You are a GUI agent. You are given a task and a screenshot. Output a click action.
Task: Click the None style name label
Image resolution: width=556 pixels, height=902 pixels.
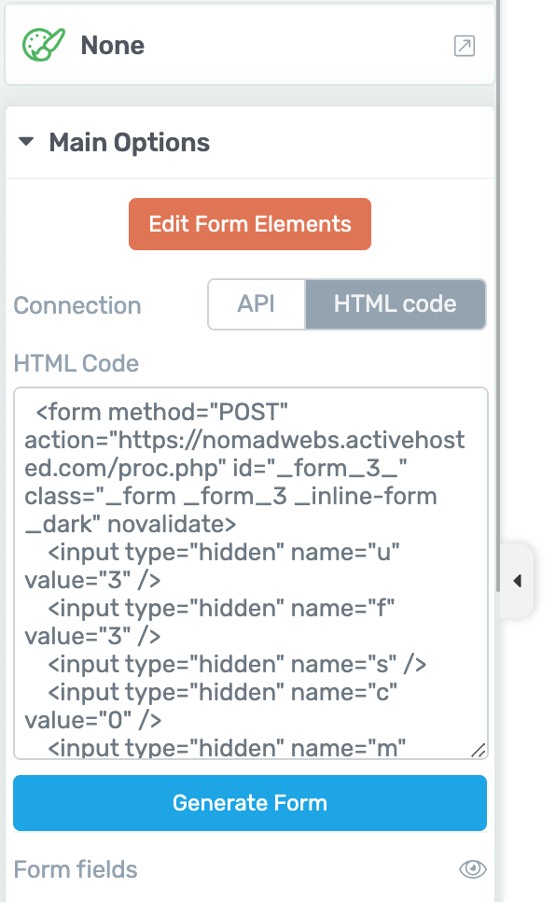[x=113, y=46]
